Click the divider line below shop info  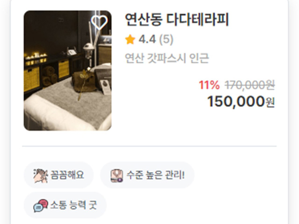point(149,146)
